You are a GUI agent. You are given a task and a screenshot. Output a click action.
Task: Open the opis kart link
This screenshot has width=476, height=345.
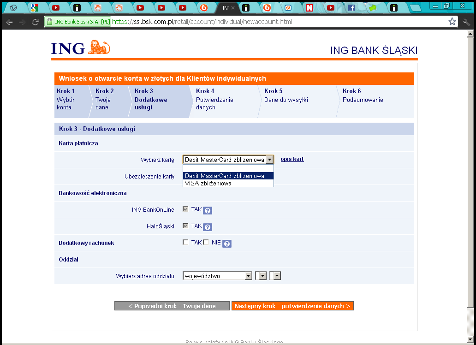click(x=292, y=159)
